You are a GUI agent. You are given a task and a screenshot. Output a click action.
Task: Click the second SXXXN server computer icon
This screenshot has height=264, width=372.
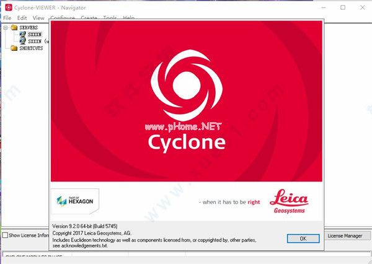click(23, 42)
